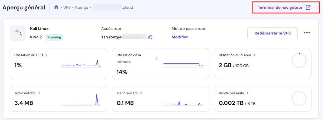Click the Running status badge
323x120 pixels.
[54, 37]
